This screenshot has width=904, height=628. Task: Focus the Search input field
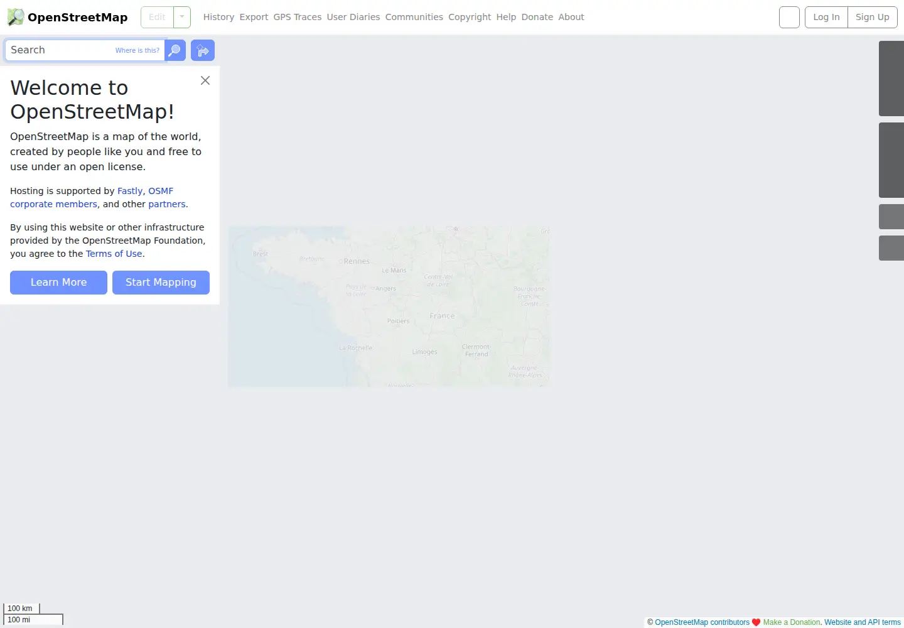[x=85, y=50]
